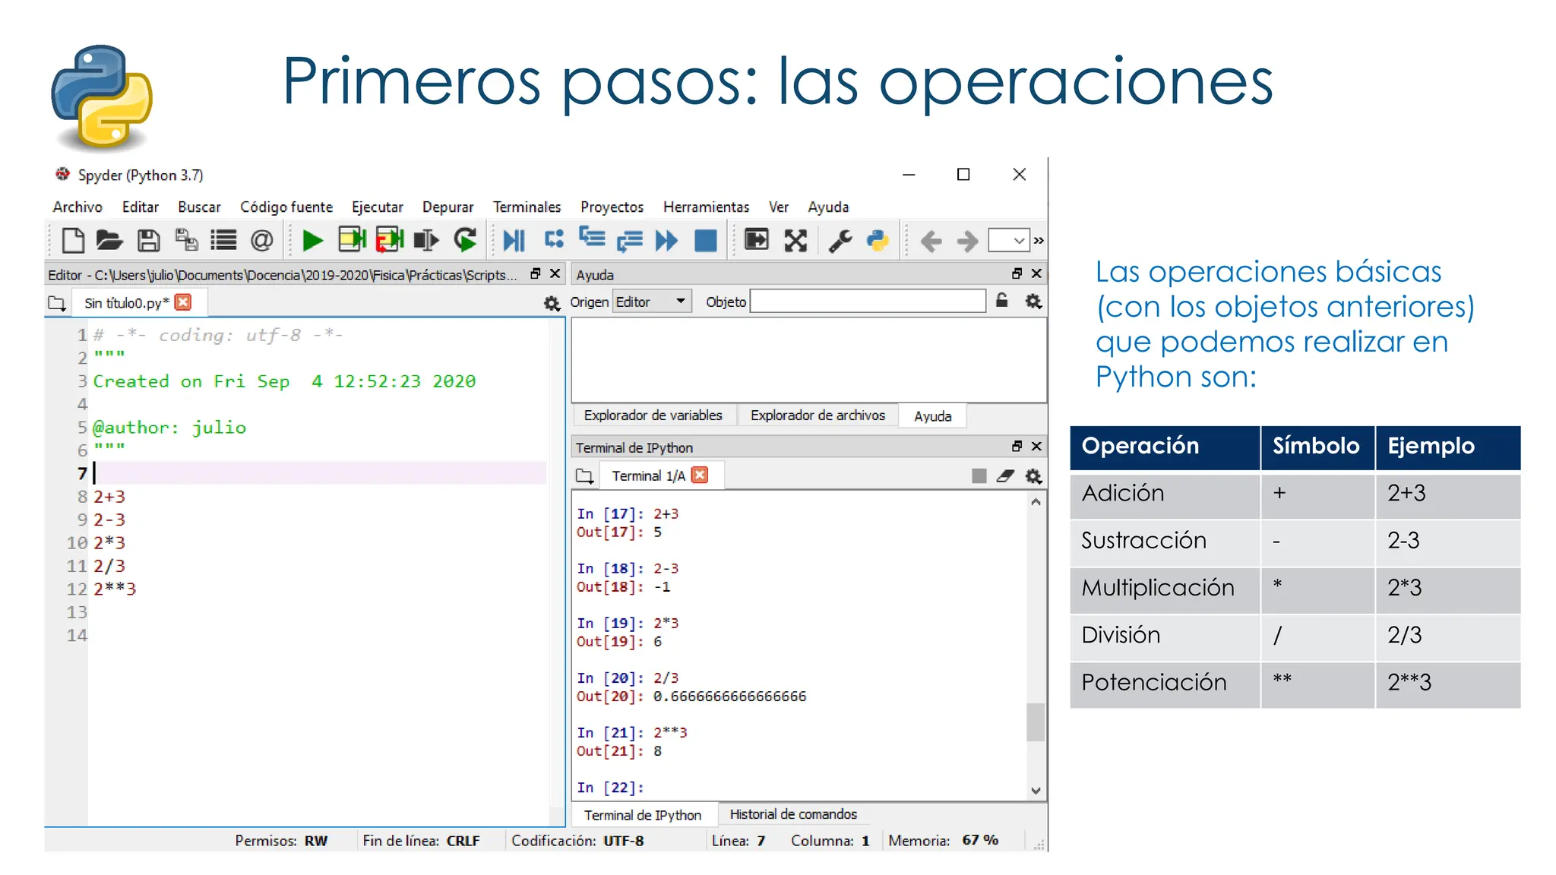Viewport: 1556px width, 875px height.
Task: Click the terminal scrollbar down arrow
Action: (1036, 791)
